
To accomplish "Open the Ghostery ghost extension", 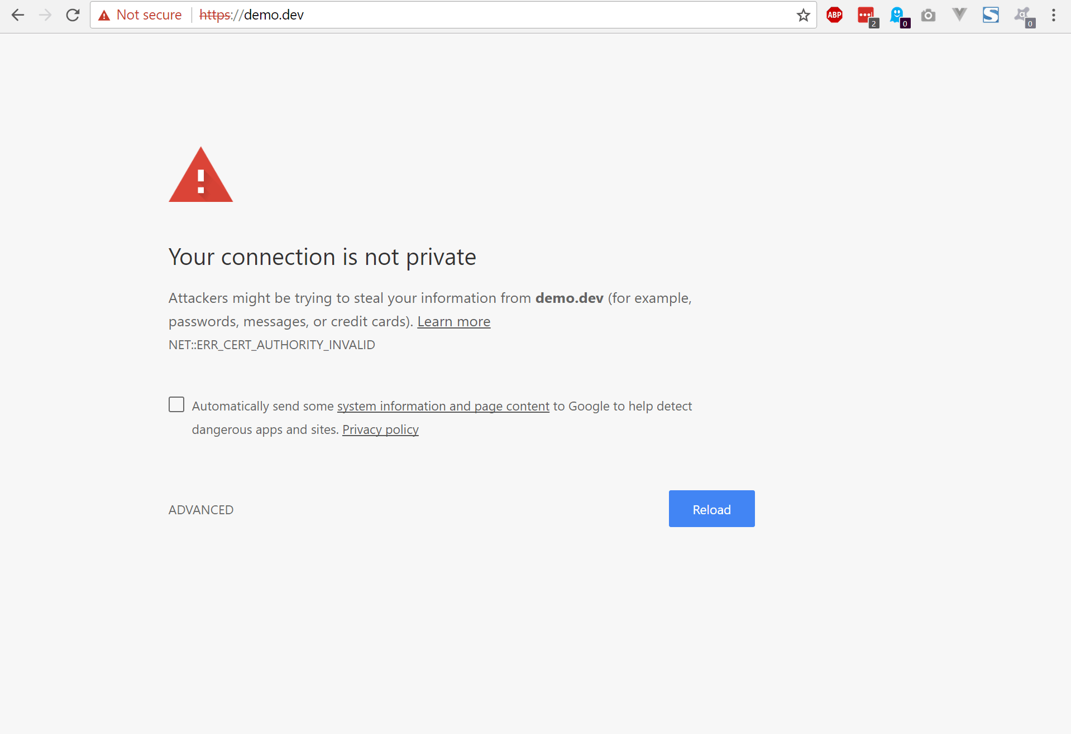I will point(898,15).
